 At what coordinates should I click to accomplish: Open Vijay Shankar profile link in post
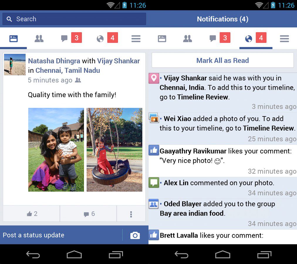click(x=118, y=61)
